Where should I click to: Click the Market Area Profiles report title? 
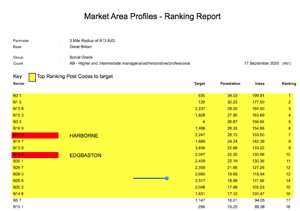coord(152,17)
